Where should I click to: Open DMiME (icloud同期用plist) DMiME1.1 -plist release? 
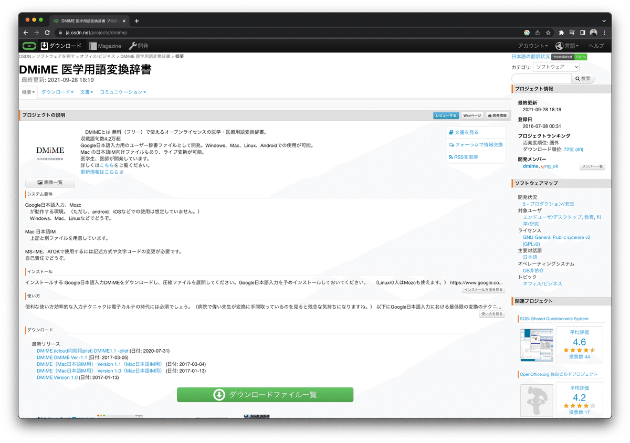tap(82, 351)
